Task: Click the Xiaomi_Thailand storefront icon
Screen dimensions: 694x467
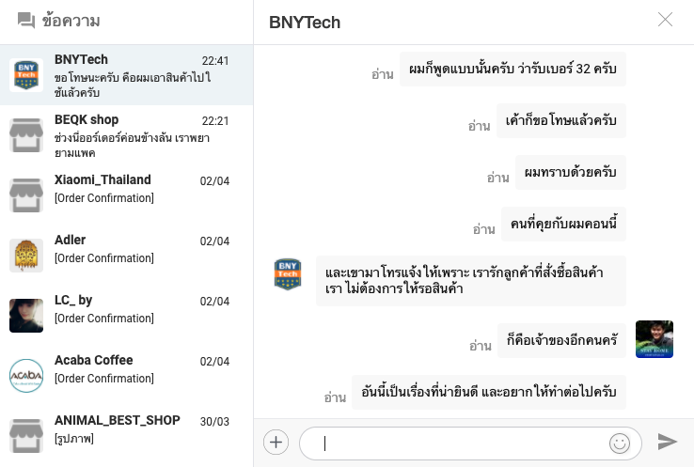Action: [x=26, y=195]
